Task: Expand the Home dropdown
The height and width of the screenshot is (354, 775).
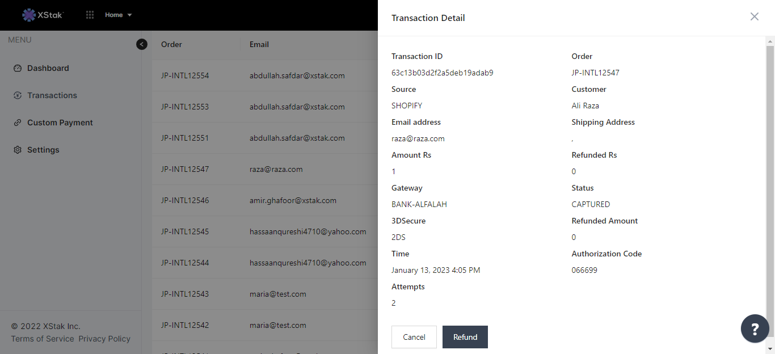Action: [x=119, y=15]
